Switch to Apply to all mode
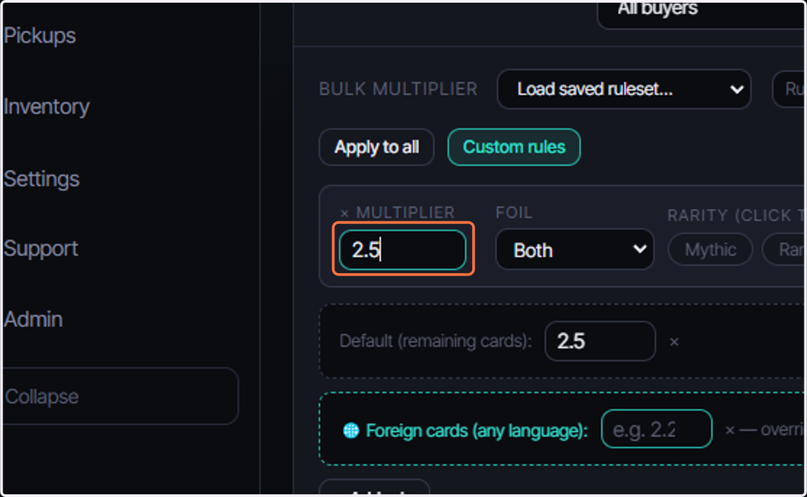The width and height of the screenshot is (807, 497). [377, 147]
